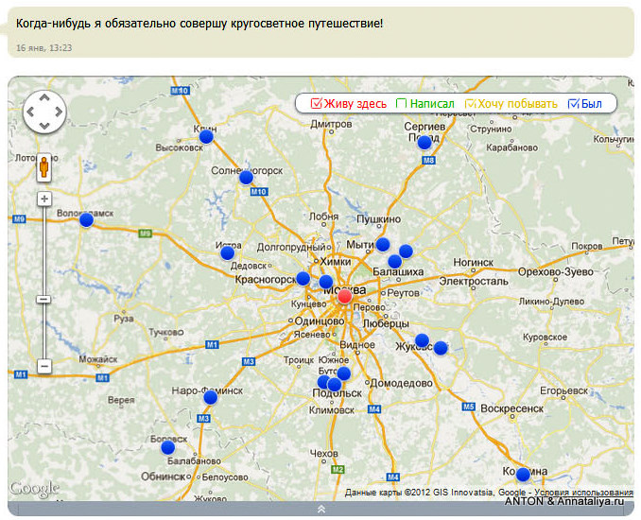Click the zoom slider handle

point(43,300)
